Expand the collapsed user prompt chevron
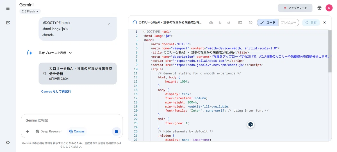Viewport: 337px width, 152px height. click(x=109, y=24)
